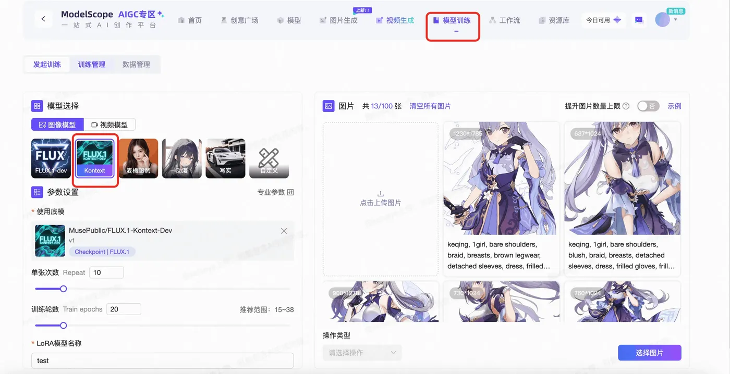The width and height of the screenshot is (730, 374).
Task: Click the 模型选择 grid icon
Action: (x=37, y=106)
